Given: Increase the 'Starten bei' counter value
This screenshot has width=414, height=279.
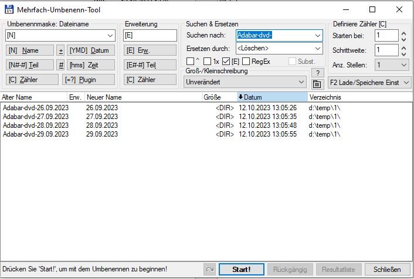Looking at the screenshot, I should click(403, 33).
